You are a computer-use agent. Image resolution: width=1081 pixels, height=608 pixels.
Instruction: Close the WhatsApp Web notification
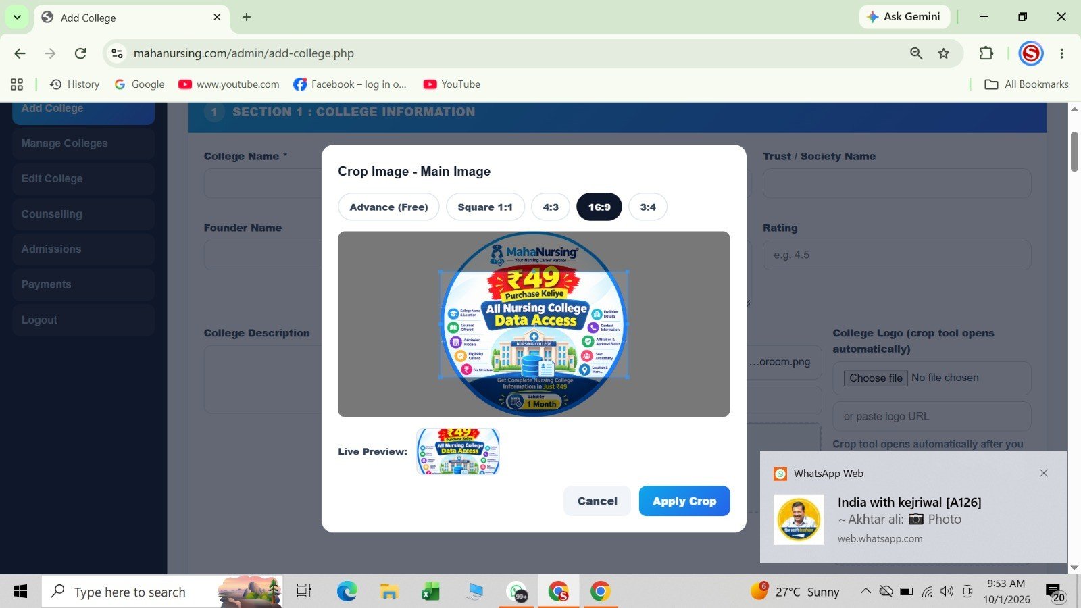pos(1044,473)
